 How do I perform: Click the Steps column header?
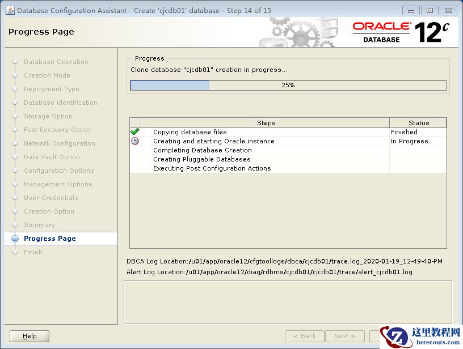click(266, 123)
